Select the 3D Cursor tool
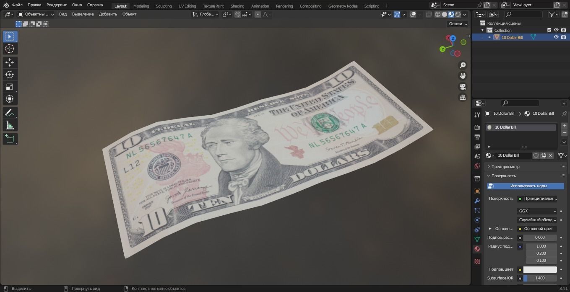This screenshot has height=292, width=570. (10, 49)
